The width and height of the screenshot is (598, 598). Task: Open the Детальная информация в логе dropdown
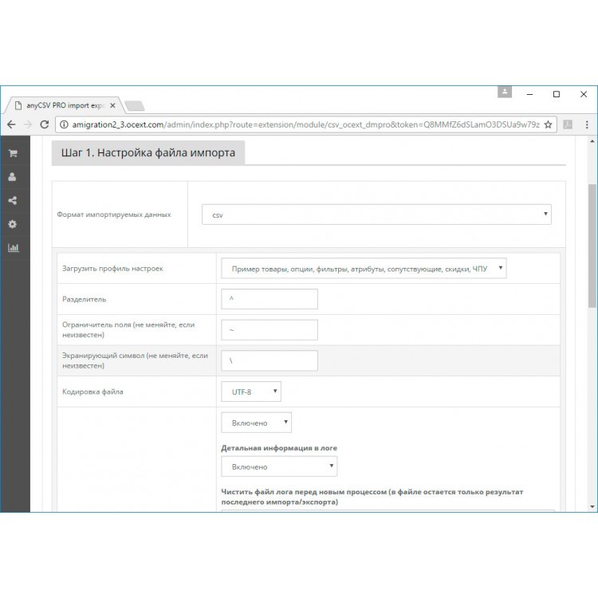pos(279,466)
